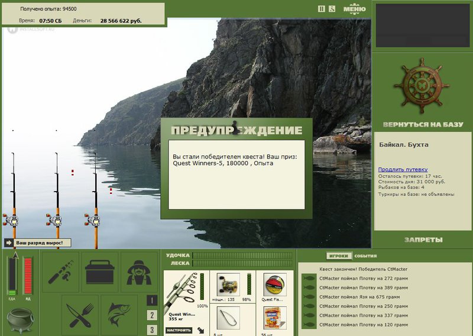The height and width of the screenshot is (336, 473).
Task: Click fish icon beside 120 грамм entry
Action: point(309,325)
